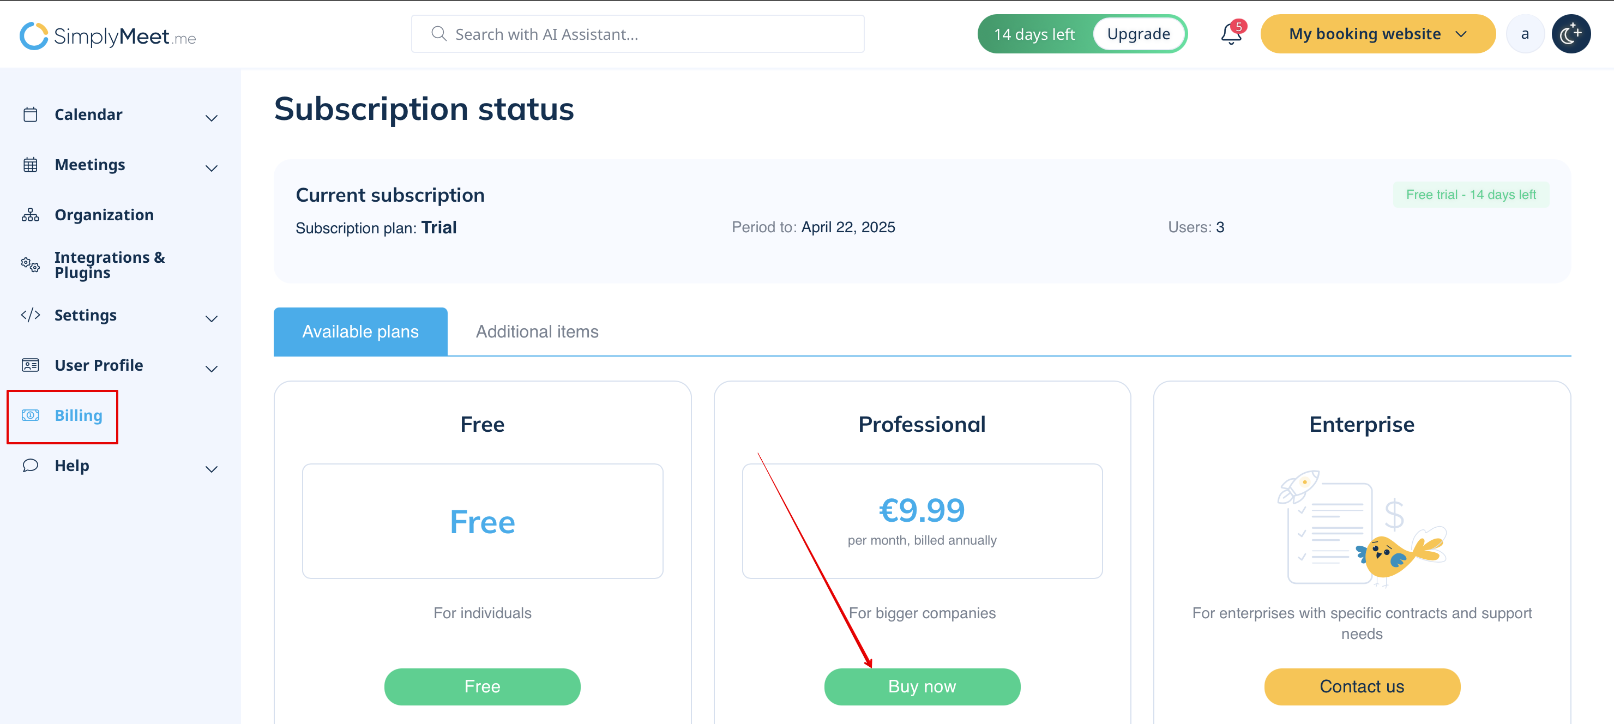
Task: Click the Upgrade pill button
Action: pos(1138,34)
